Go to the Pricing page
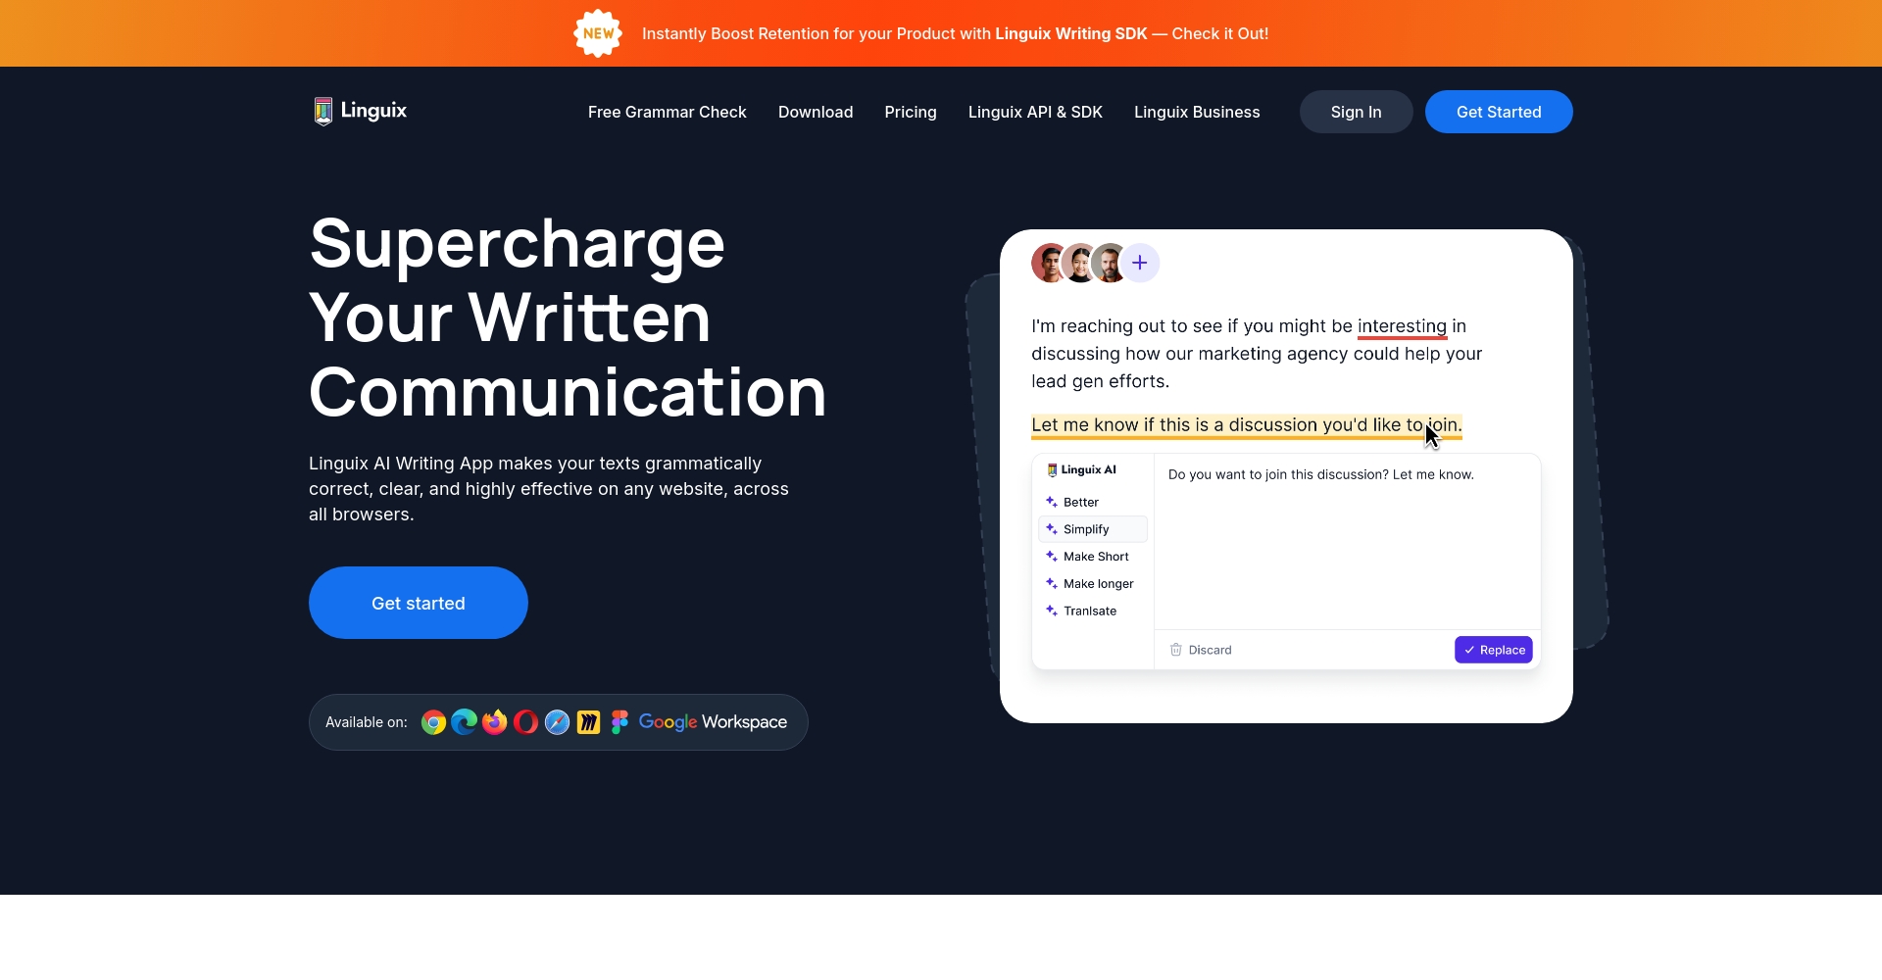The image size is (1882, 980). click(910, 112)
